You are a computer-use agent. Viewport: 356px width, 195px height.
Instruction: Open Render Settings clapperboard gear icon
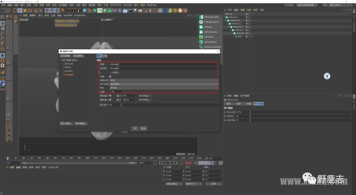tap(79, 11)
